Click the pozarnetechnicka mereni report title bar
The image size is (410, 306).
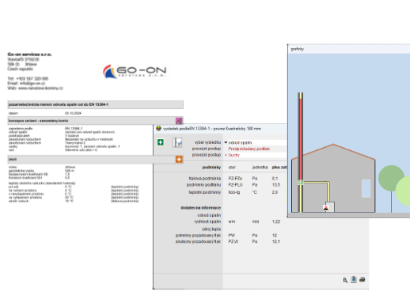[95, 104]
